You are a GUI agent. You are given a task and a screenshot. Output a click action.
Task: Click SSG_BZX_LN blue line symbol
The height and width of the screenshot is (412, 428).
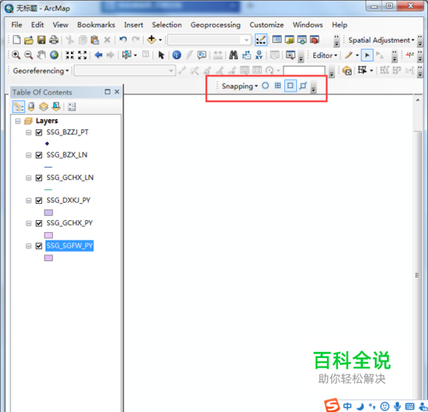(x=49, y=167)
